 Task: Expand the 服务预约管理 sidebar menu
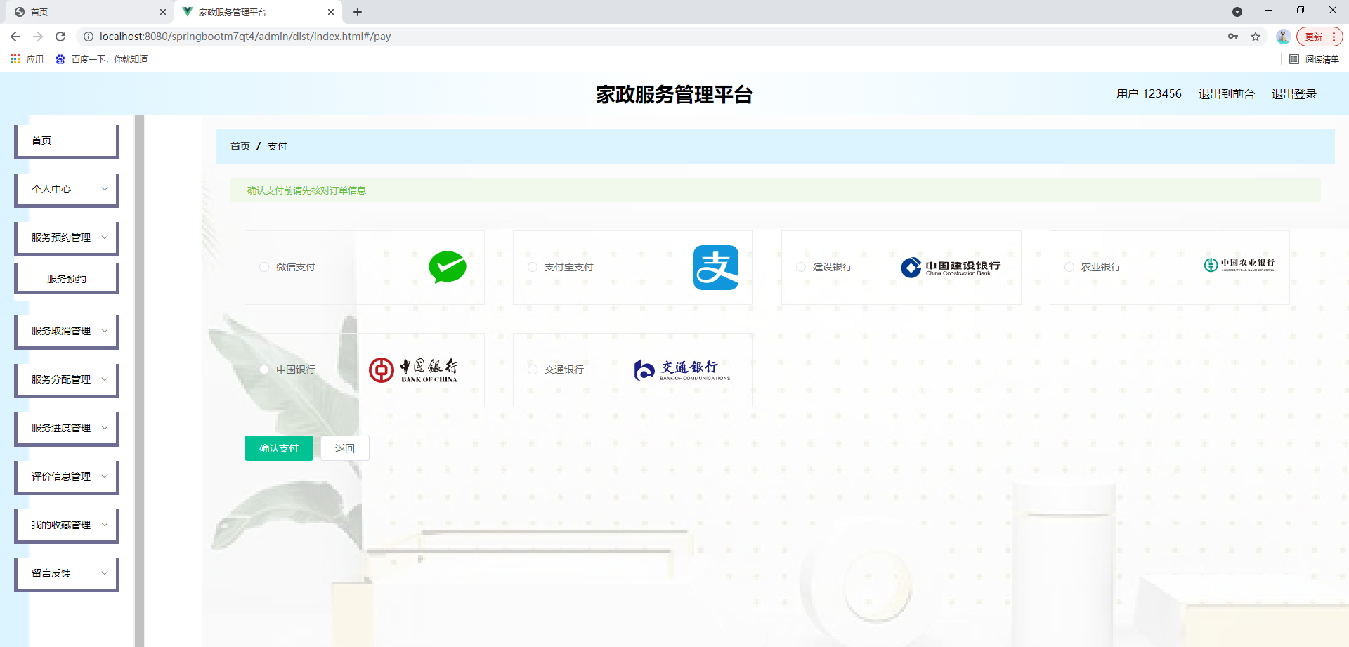coord(67,238)
